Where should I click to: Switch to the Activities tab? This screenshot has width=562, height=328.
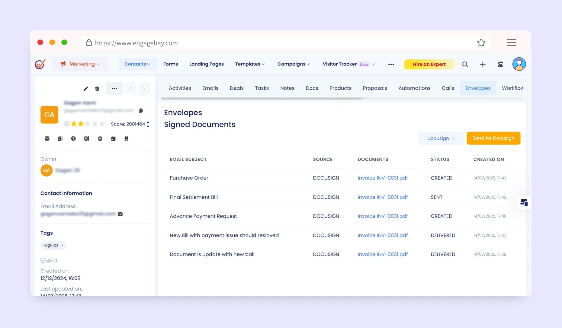[x=180, y=88]
